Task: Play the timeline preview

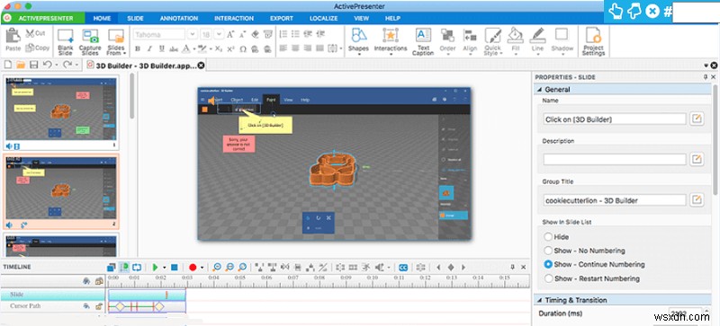Action: point(155,268)
